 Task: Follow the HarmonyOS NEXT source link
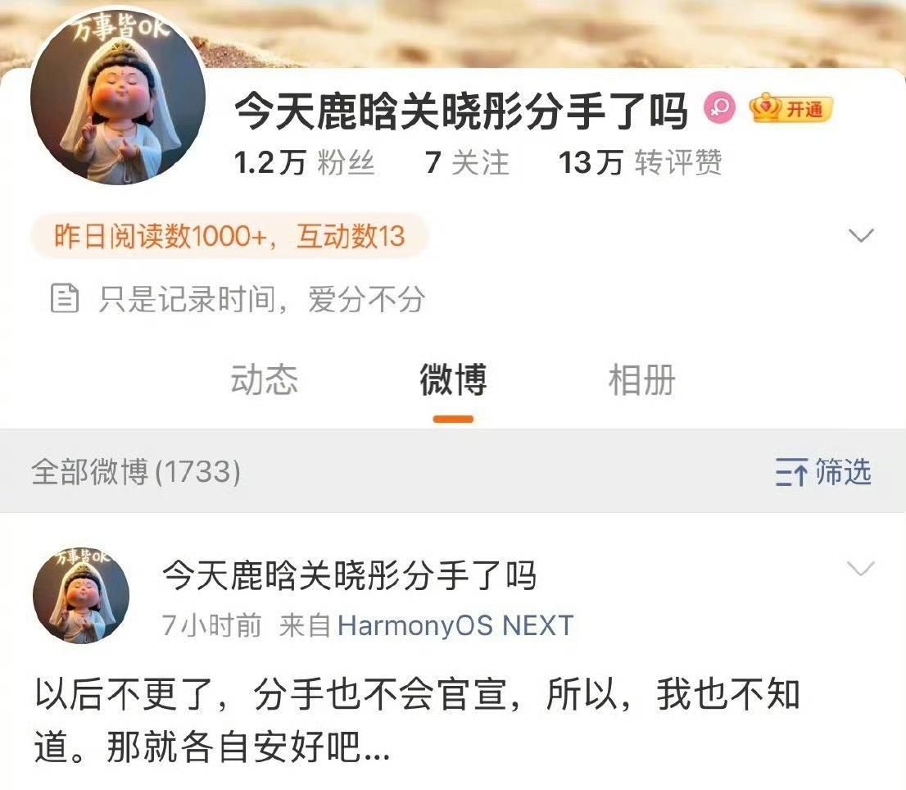click(x=455, y=626)
